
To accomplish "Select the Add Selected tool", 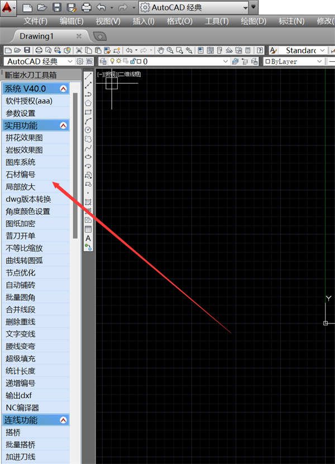I will coord(88,247).
